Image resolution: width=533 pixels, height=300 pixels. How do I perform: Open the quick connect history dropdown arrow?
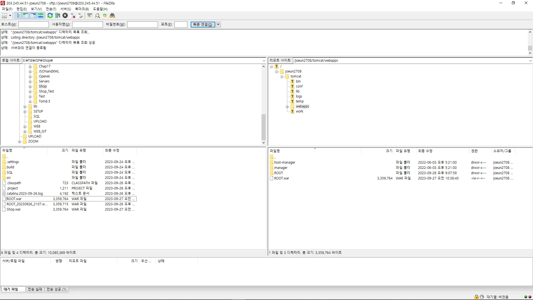click(218, 24)
